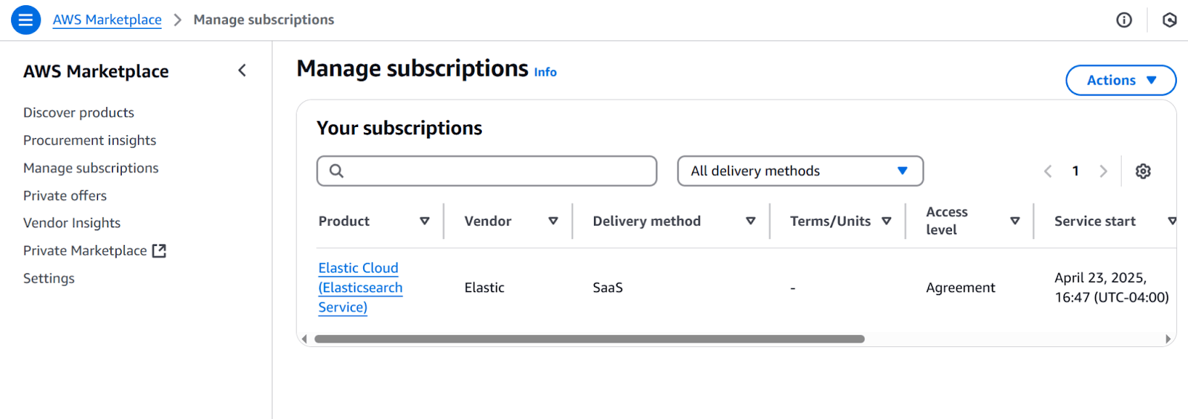The image size is (1188, 419).
Task: Expand the Actions dropdown button
Action: pyautogui.click(x=1120, y=80)
